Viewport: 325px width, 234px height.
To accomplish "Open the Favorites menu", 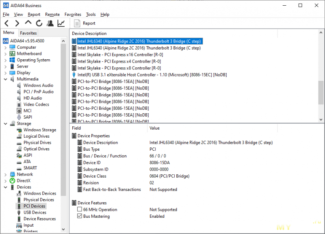I will 73,14.
